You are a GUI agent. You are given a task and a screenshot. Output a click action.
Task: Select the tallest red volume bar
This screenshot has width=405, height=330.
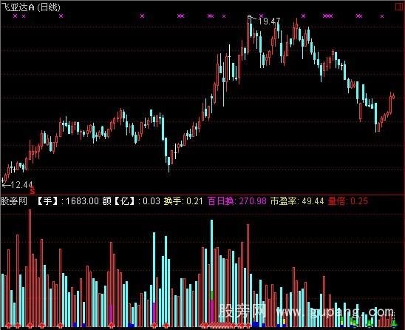(x=30, y=268)
